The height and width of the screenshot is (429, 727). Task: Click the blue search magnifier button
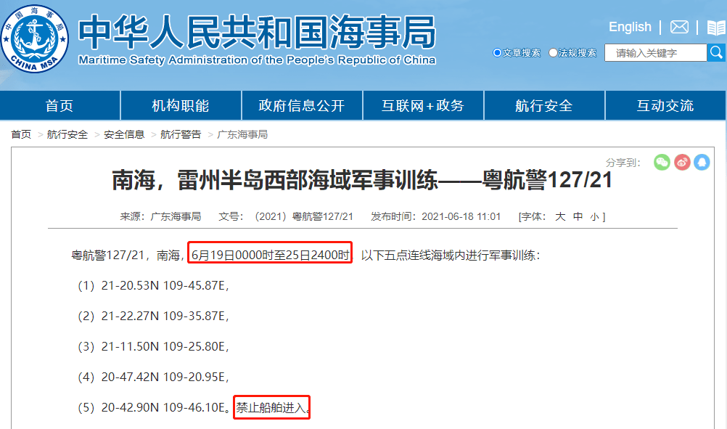click(716, 52)
